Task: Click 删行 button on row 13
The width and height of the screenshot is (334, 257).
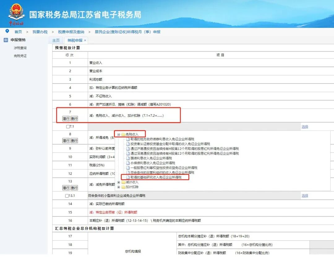Action: coord(74,188)
